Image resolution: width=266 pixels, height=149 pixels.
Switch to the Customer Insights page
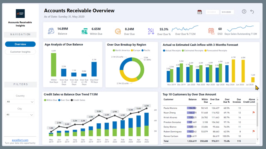pyautogui.click(x=20, y=52)
